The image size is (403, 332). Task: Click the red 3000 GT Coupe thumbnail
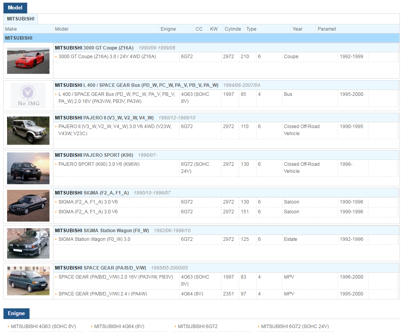pyautogui.click(x=28, y=61)
